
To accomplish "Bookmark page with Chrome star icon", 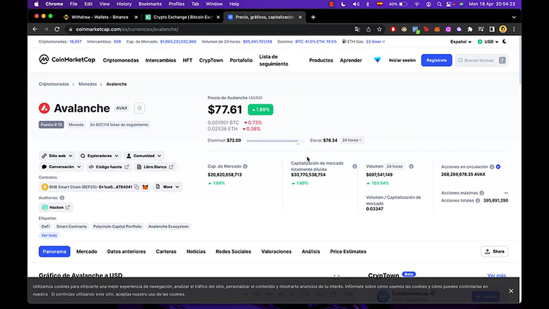I will coord(379,29).
